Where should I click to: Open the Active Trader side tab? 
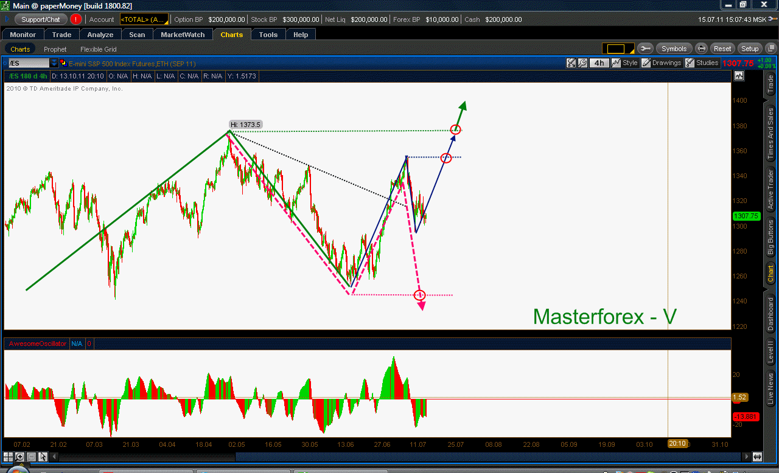770,190
